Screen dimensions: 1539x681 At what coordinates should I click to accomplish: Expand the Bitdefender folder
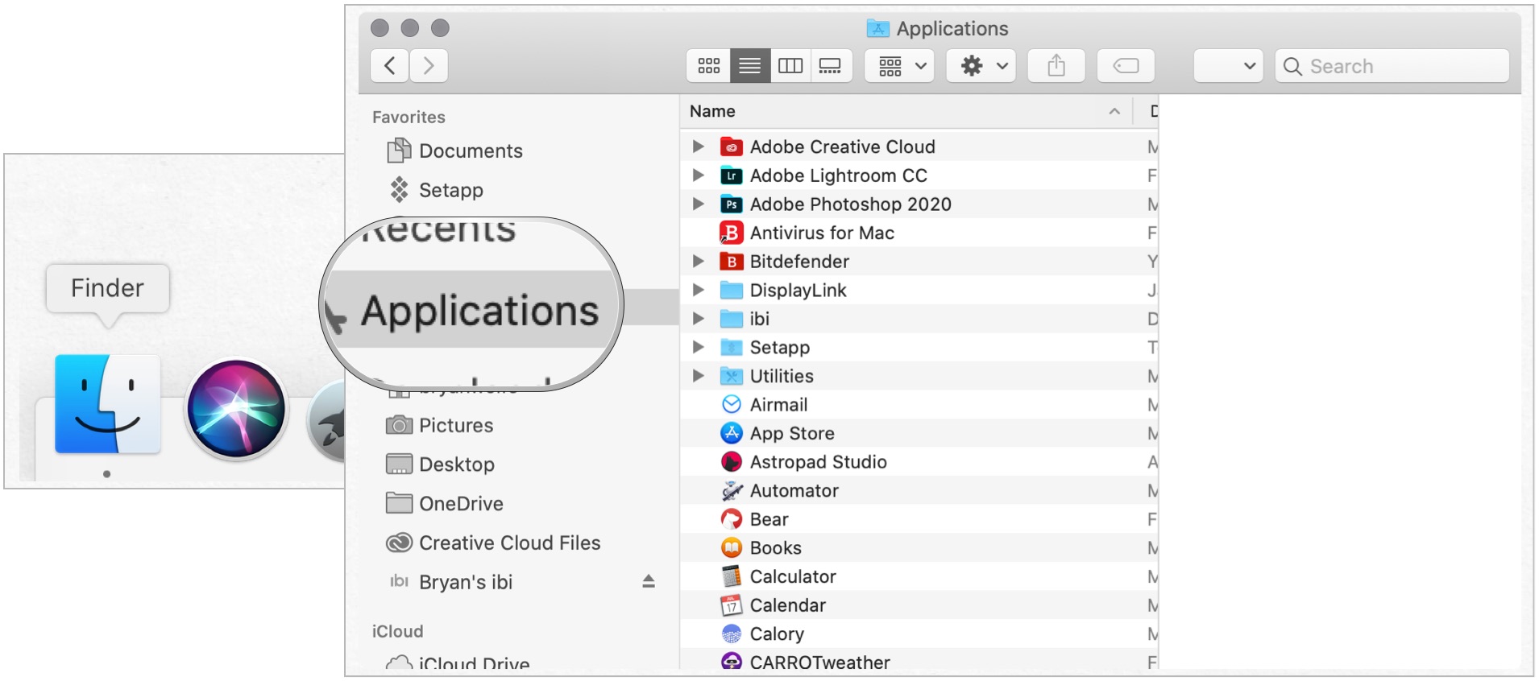click(x=699, y=261)
